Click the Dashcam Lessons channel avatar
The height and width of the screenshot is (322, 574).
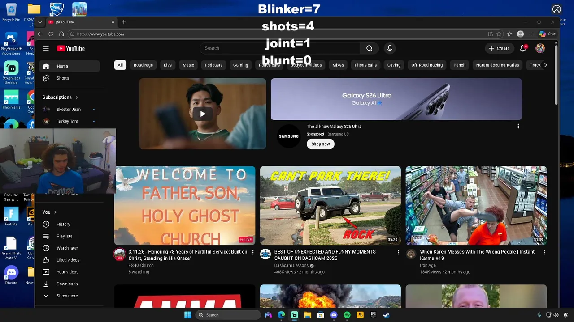tap(265, 254)
